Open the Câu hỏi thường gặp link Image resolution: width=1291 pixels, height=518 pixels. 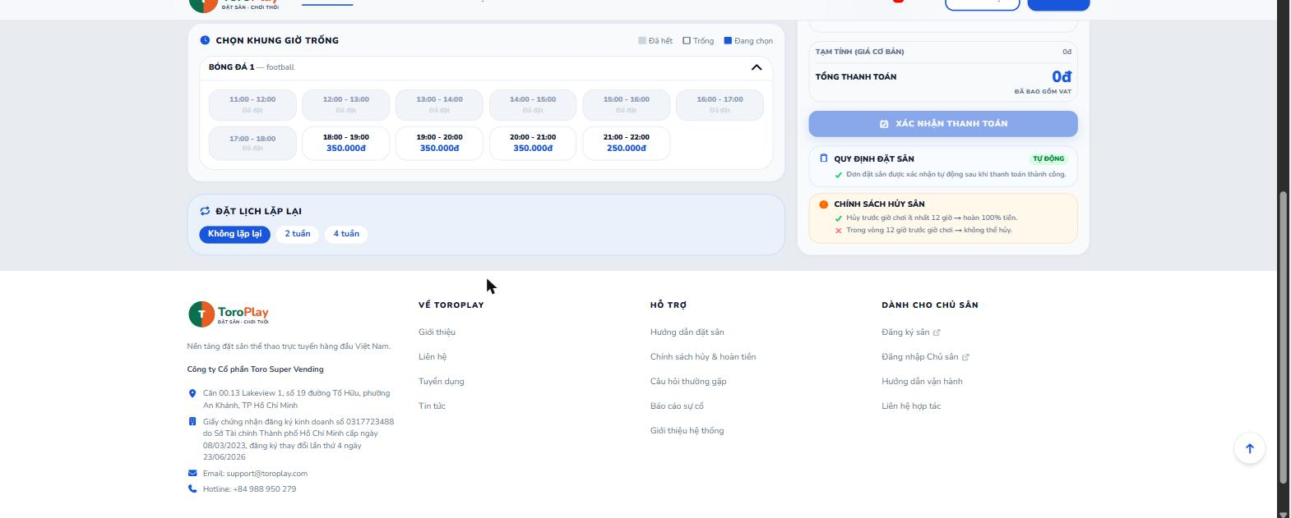(688, 382)
